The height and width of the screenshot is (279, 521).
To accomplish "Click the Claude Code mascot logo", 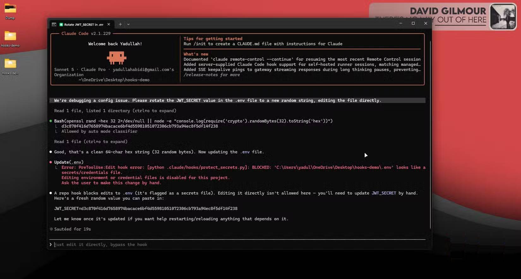I will (117, 58).
